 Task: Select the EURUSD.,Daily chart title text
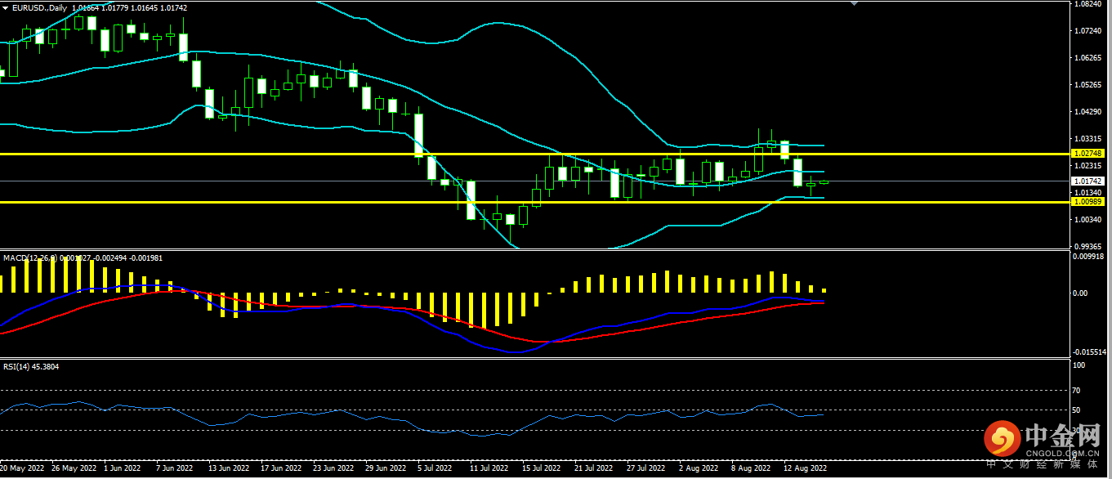click(x=40, y=7)
